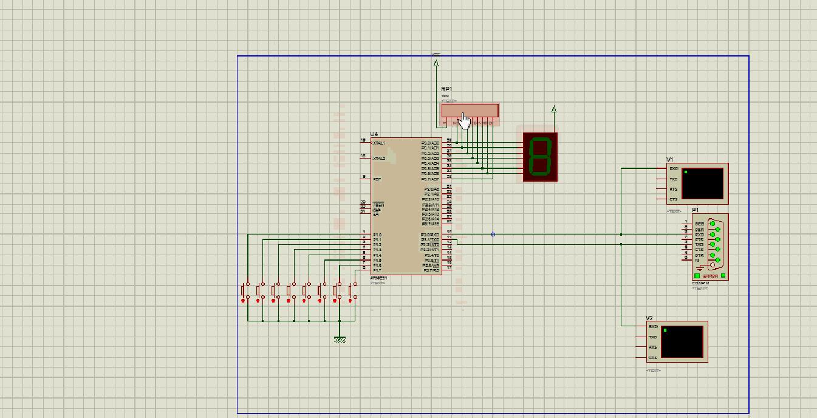The height and width of the screenshot is (418, 817).
Task: Select the P1 COMPIM serial connector
Action: tap(709, 247)
